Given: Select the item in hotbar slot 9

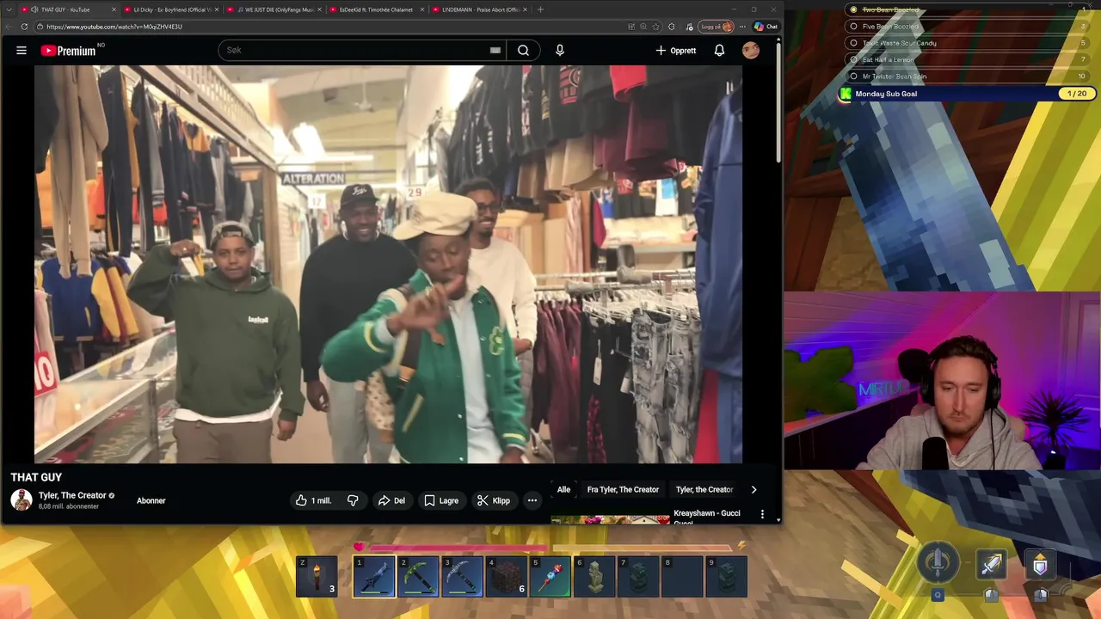Looking at the screenshot, I should [x=727, y=577].
